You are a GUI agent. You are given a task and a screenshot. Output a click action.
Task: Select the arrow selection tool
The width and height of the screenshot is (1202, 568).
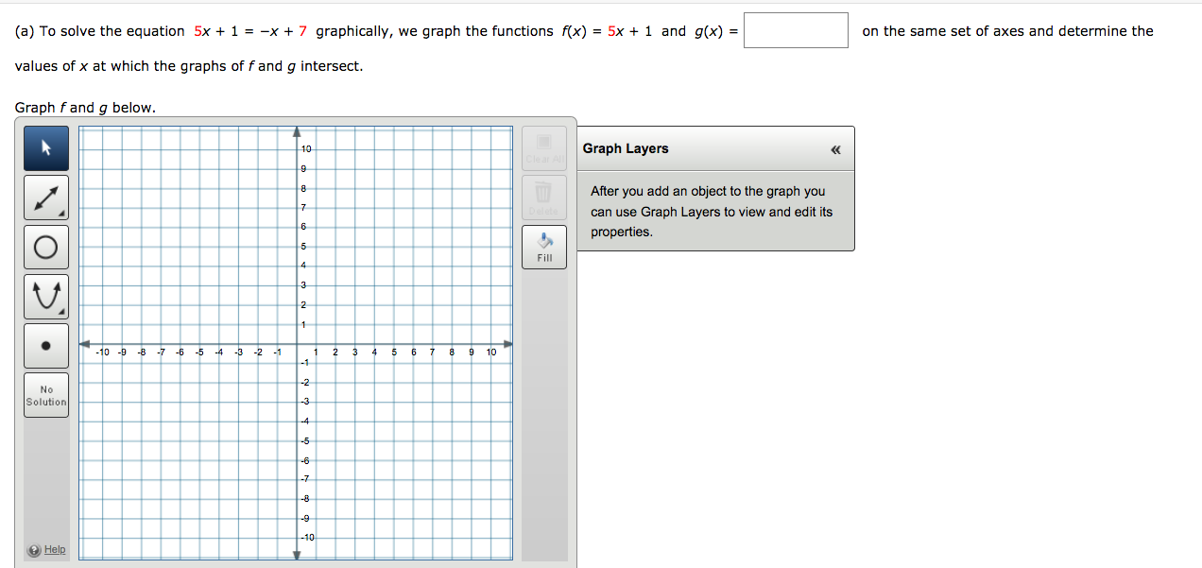pos(45,148)
